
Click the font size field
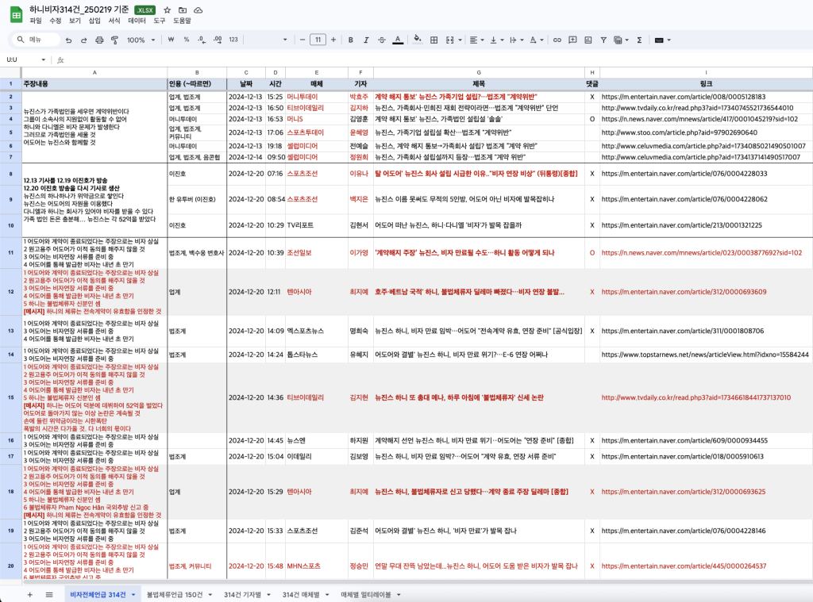pyautogui.click(x=318, y=40)
